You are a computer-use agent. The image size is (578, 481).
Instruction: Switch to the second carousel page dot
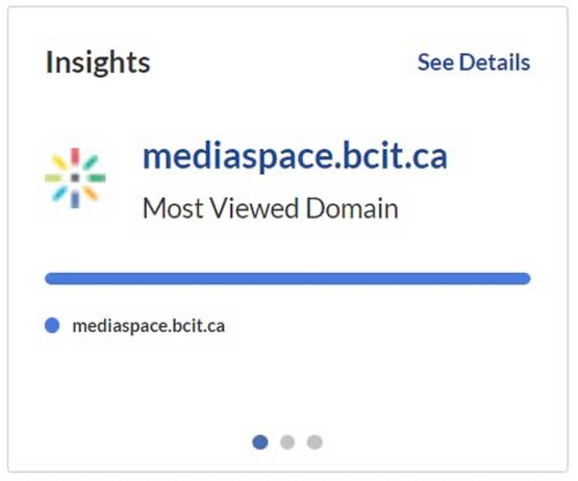tap(287, 442)
